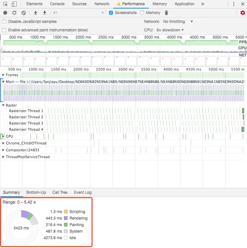Viewport: 247px width, 248px height.
Task: Click the Idle white color swatch
Action: click(66, 238)
